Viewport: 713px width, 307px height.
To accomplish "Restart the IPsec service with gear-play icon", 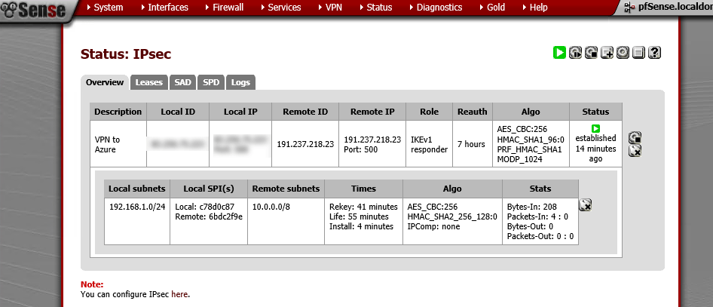I will pyautogui.click(x=575, y=53).
